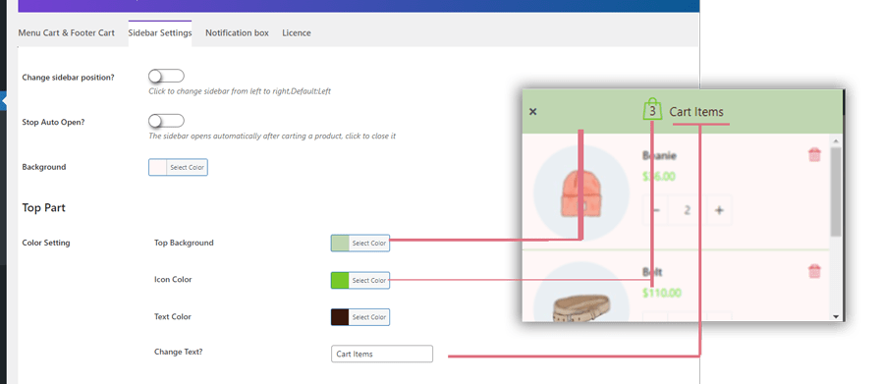Click the Beanie price in green
This screenshot has width=884, height=384.
click(x=658, y=177)
